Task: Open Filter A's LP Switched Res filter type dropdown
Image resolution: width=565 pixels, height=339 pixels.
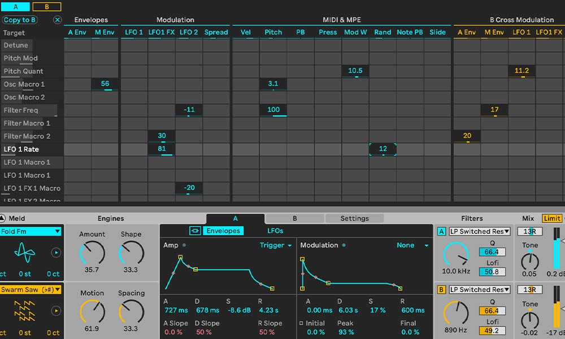Action: point(479,231)
